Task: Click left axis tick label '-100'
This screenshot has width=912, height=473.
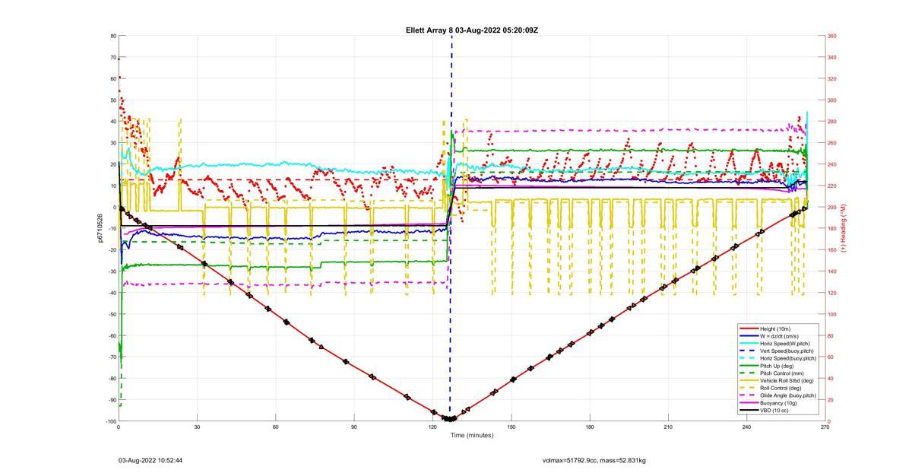Action: [x=110, y=421]
